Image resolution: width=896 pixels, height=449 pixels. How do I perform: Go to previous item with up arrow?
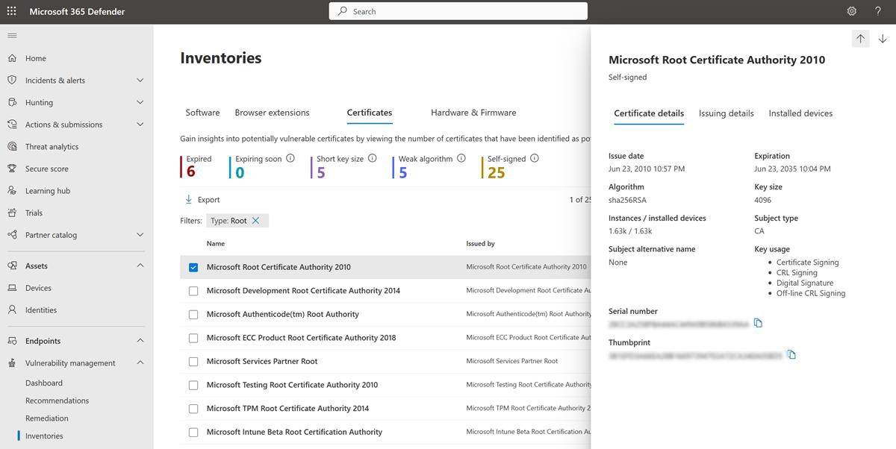(x=859, y=38)
